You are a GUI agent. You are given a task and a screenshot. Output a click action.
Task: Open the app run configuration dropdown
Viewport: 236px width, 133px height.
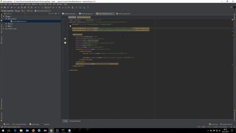pos(48,7)
